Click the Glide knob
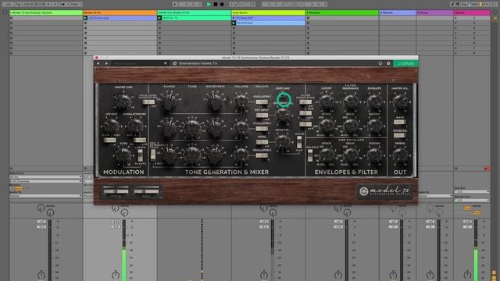 123,155
